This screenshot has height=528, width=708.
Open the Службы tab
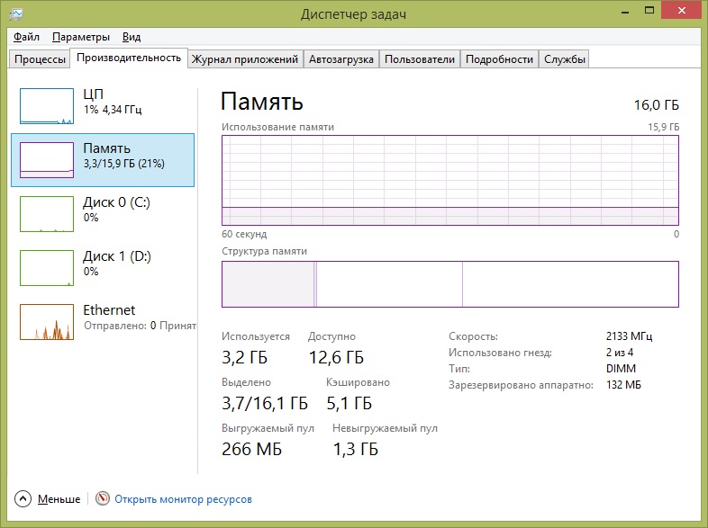(x=565, y=59)
